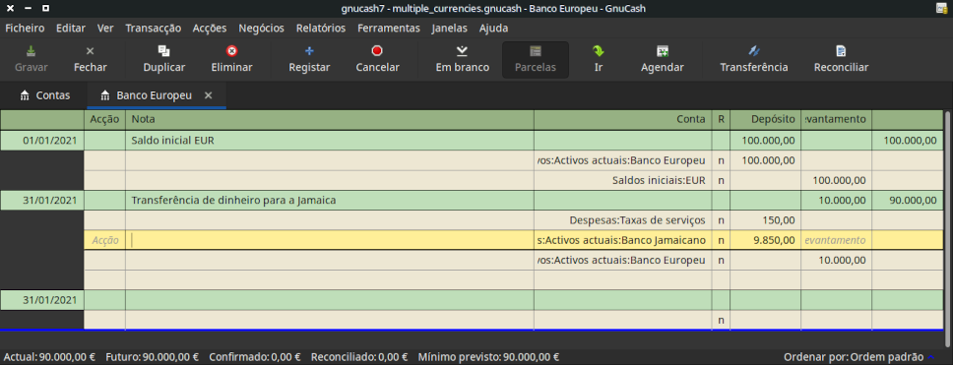Image resolution: width=953 pixels, height=365 pixels.
Task: Click Acção field in highlighted split row
Action: click(x=104, y=240)
